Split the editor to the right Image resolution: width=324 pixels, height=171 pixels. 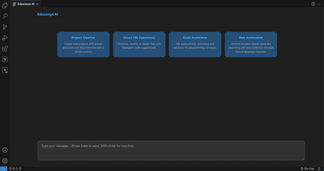pyautogui.click(x=313, y=4)
